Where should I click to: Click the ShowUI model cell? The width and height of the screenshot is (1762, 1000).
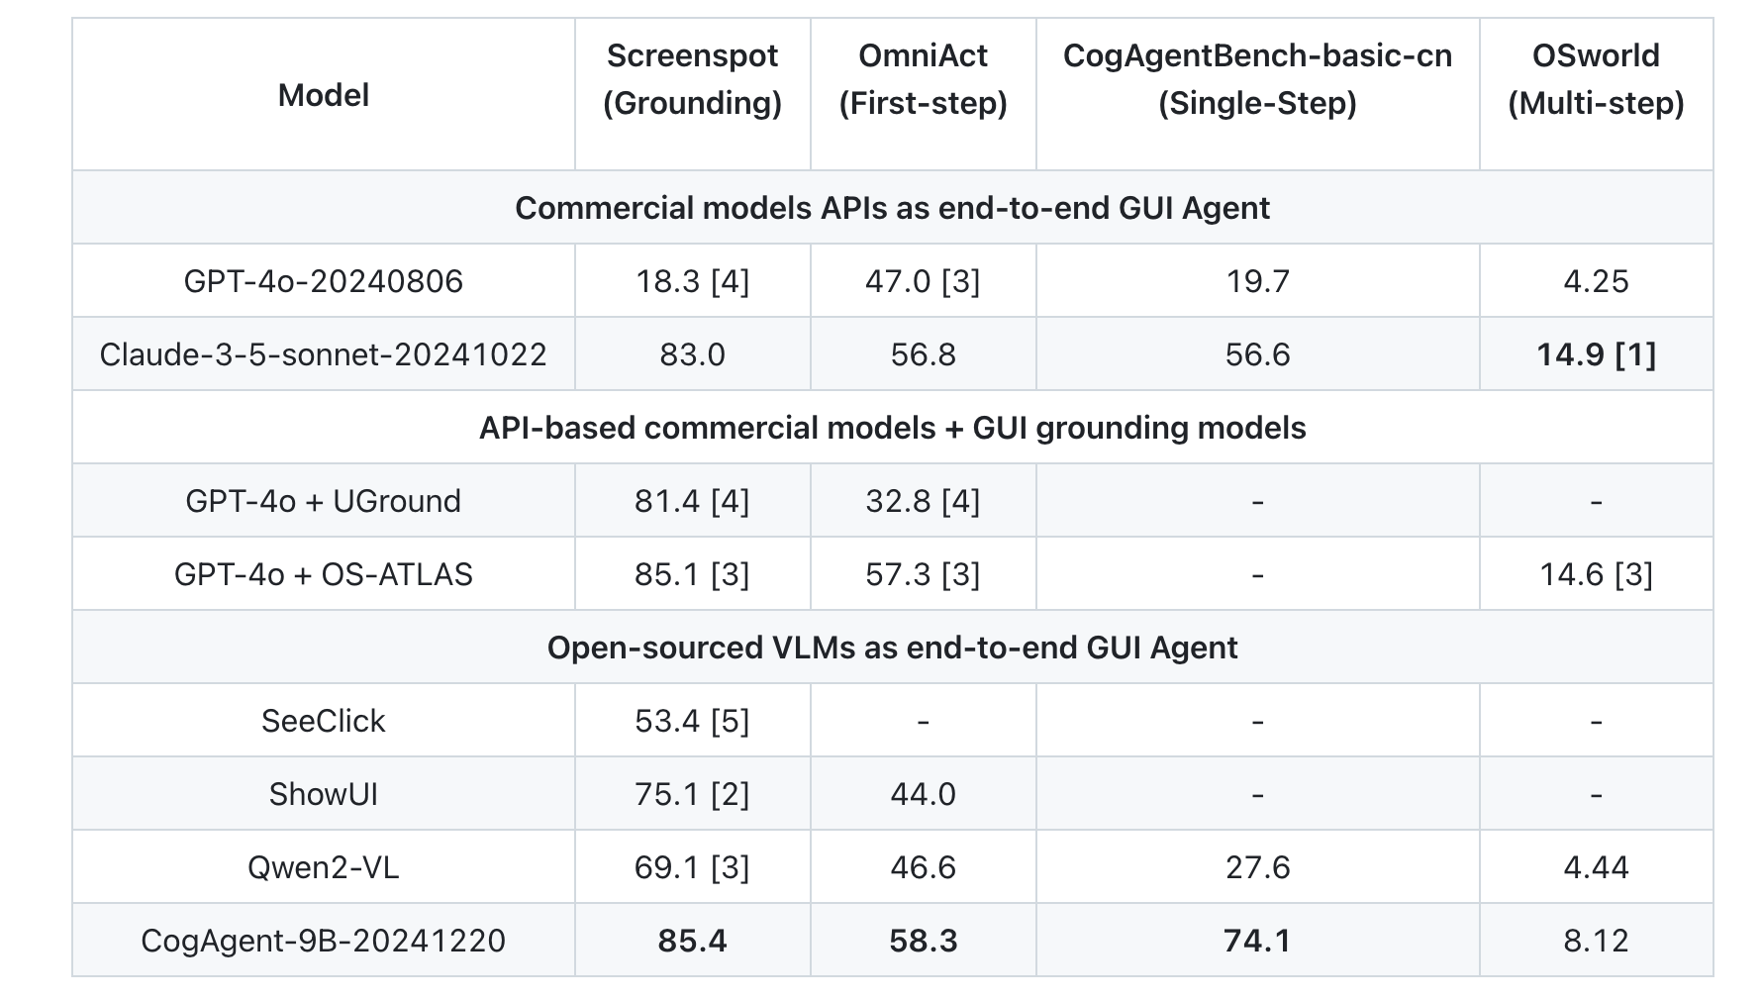[x=323, y=794]
